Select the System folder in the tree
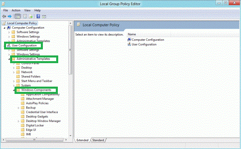This screenshot has width=241, height=149. (26, 85)
